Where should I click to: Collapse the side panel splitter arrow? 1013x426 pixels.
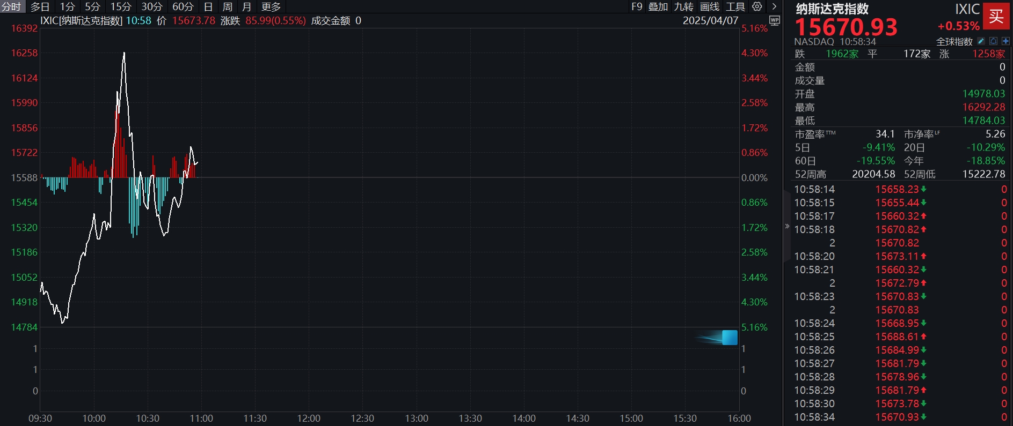pos(787,226)
